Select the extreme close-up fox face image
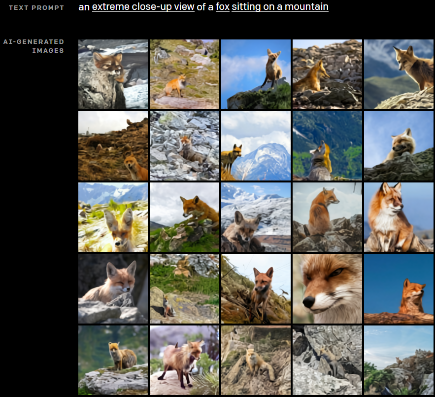 [327, 289]
